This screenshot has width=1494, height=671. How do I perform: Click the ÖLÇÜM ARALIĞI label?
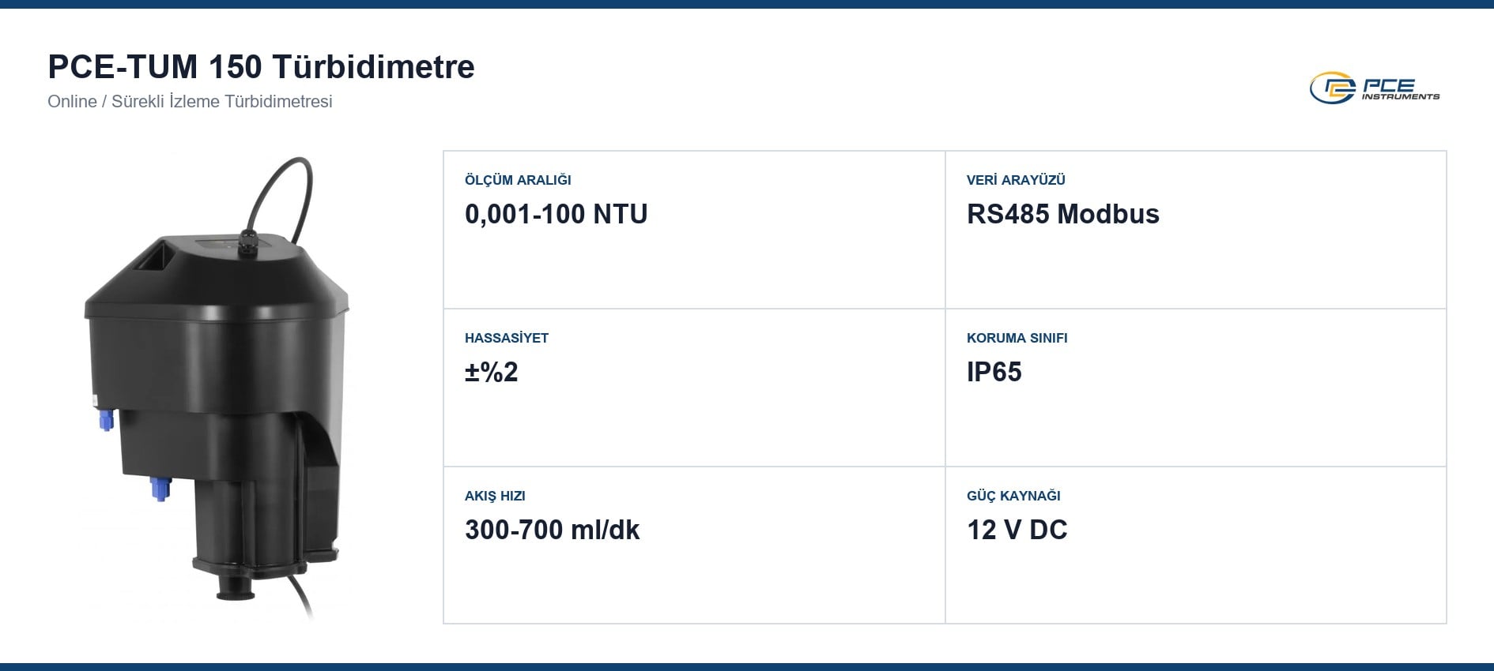pyautogui.click(x=518, y=180)
